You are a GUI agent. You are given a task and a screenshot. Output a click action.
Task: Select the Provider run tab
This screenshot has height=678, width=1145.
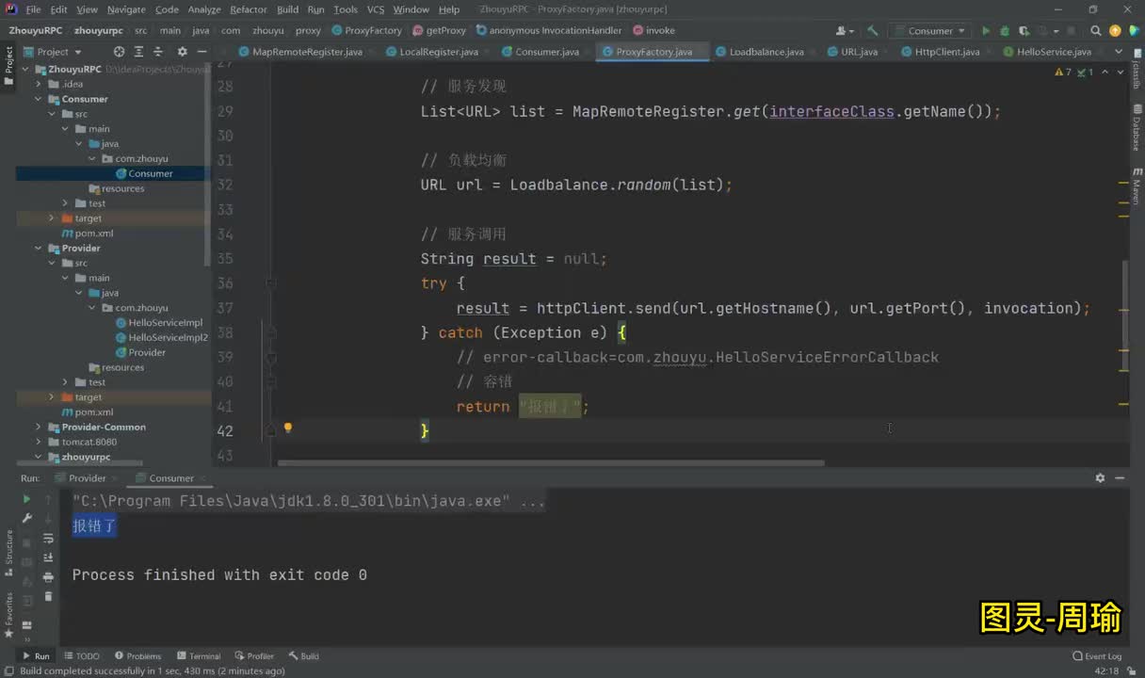click(x=87, y=478)
